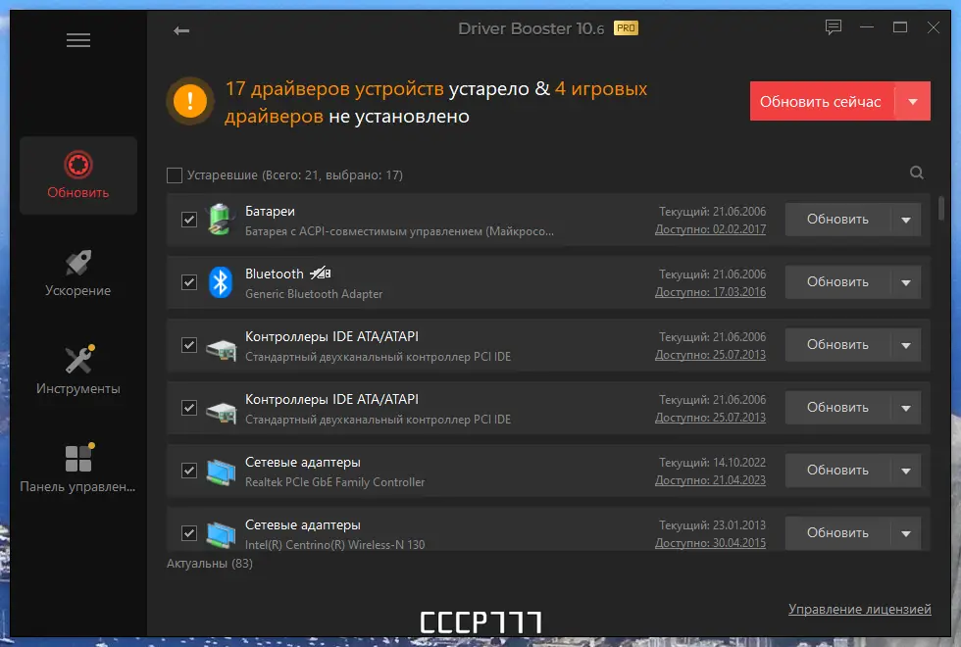Click the second IDE ATA/ATAPI controller icon
The width and height of the screenshot is (961, 647).
tap(222, 413)
